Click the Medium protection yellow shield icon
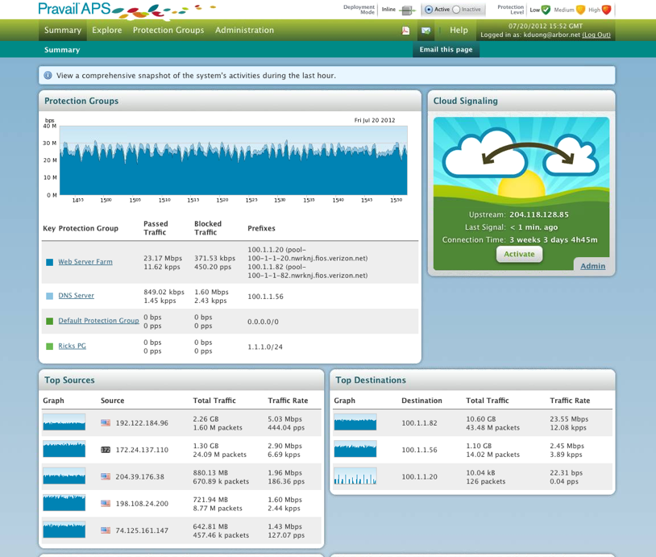Viewport: 656px width, 557px height. coord(580,10)
